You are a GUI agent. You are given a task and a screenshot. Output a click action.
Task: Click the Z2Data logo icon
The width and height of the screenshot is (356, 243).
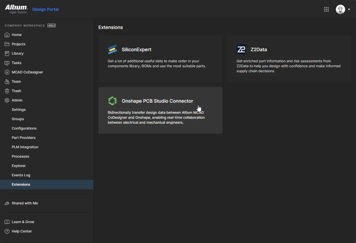click(241, 49)
